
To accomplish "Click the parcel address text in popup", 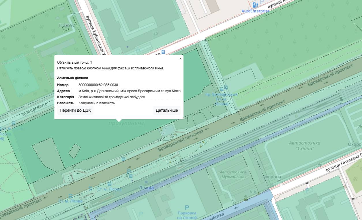I will click(x=129, y=91).
